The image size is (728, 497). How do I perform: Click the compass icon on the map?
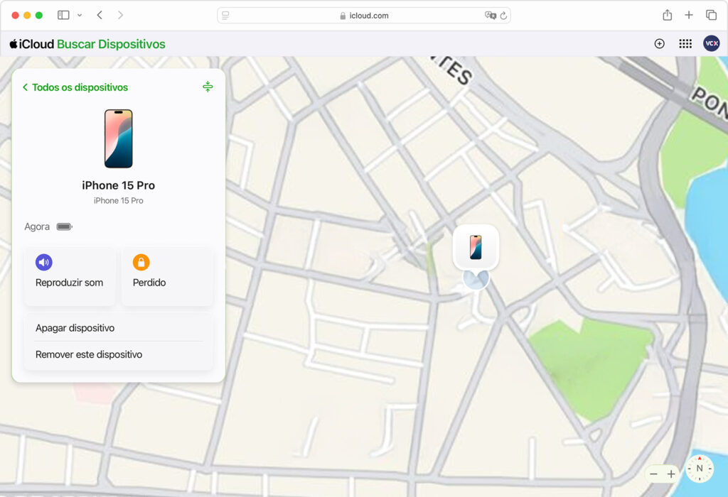pos(699,469)
